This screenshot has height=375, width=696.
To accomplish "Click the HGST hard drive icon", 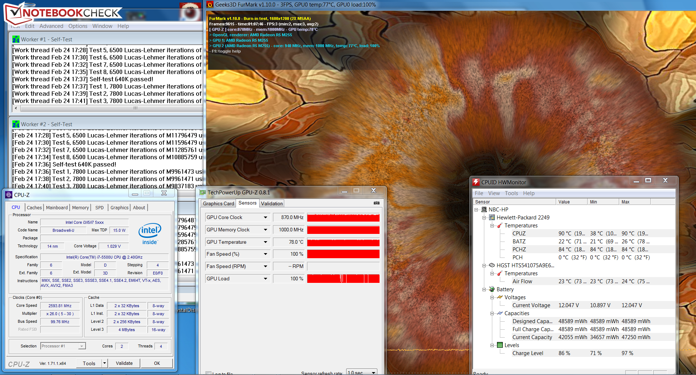I will click(492, 265).
